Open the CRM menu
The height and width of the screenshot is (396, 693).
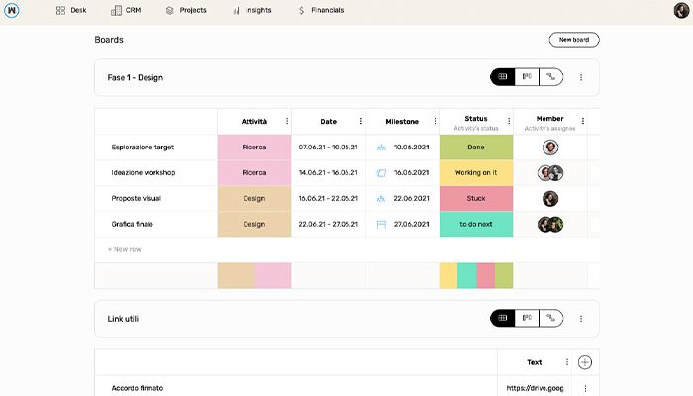coord(126,10)
